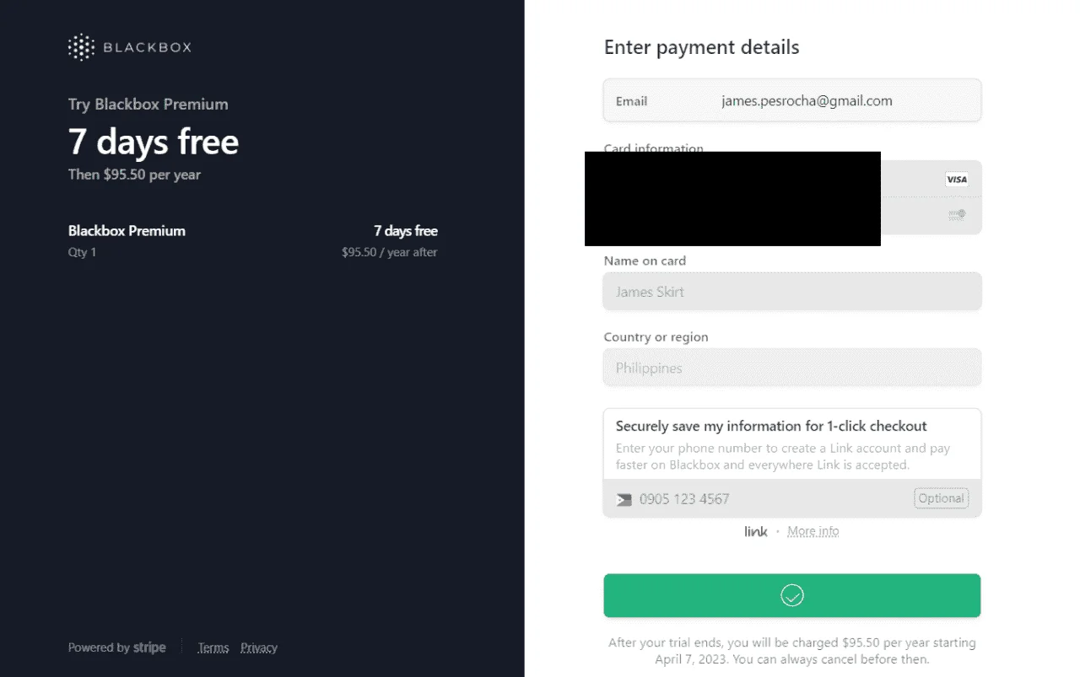The image size is (1080, 677).
Task: Click the Stripe logo in footer
Action: point(149,647)
